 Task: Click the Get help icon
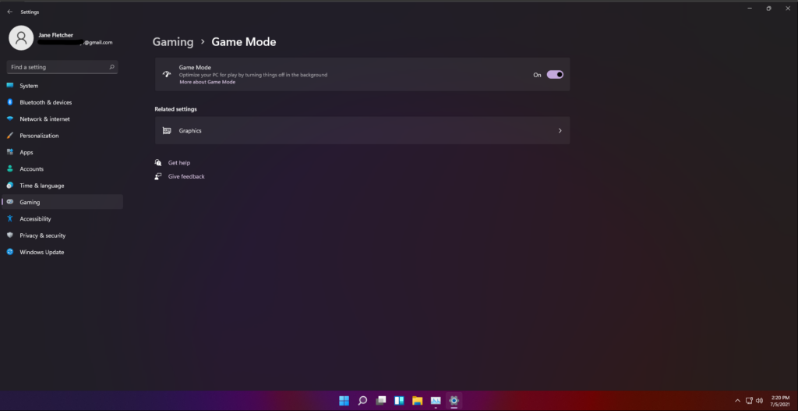[x=157, y=163]
